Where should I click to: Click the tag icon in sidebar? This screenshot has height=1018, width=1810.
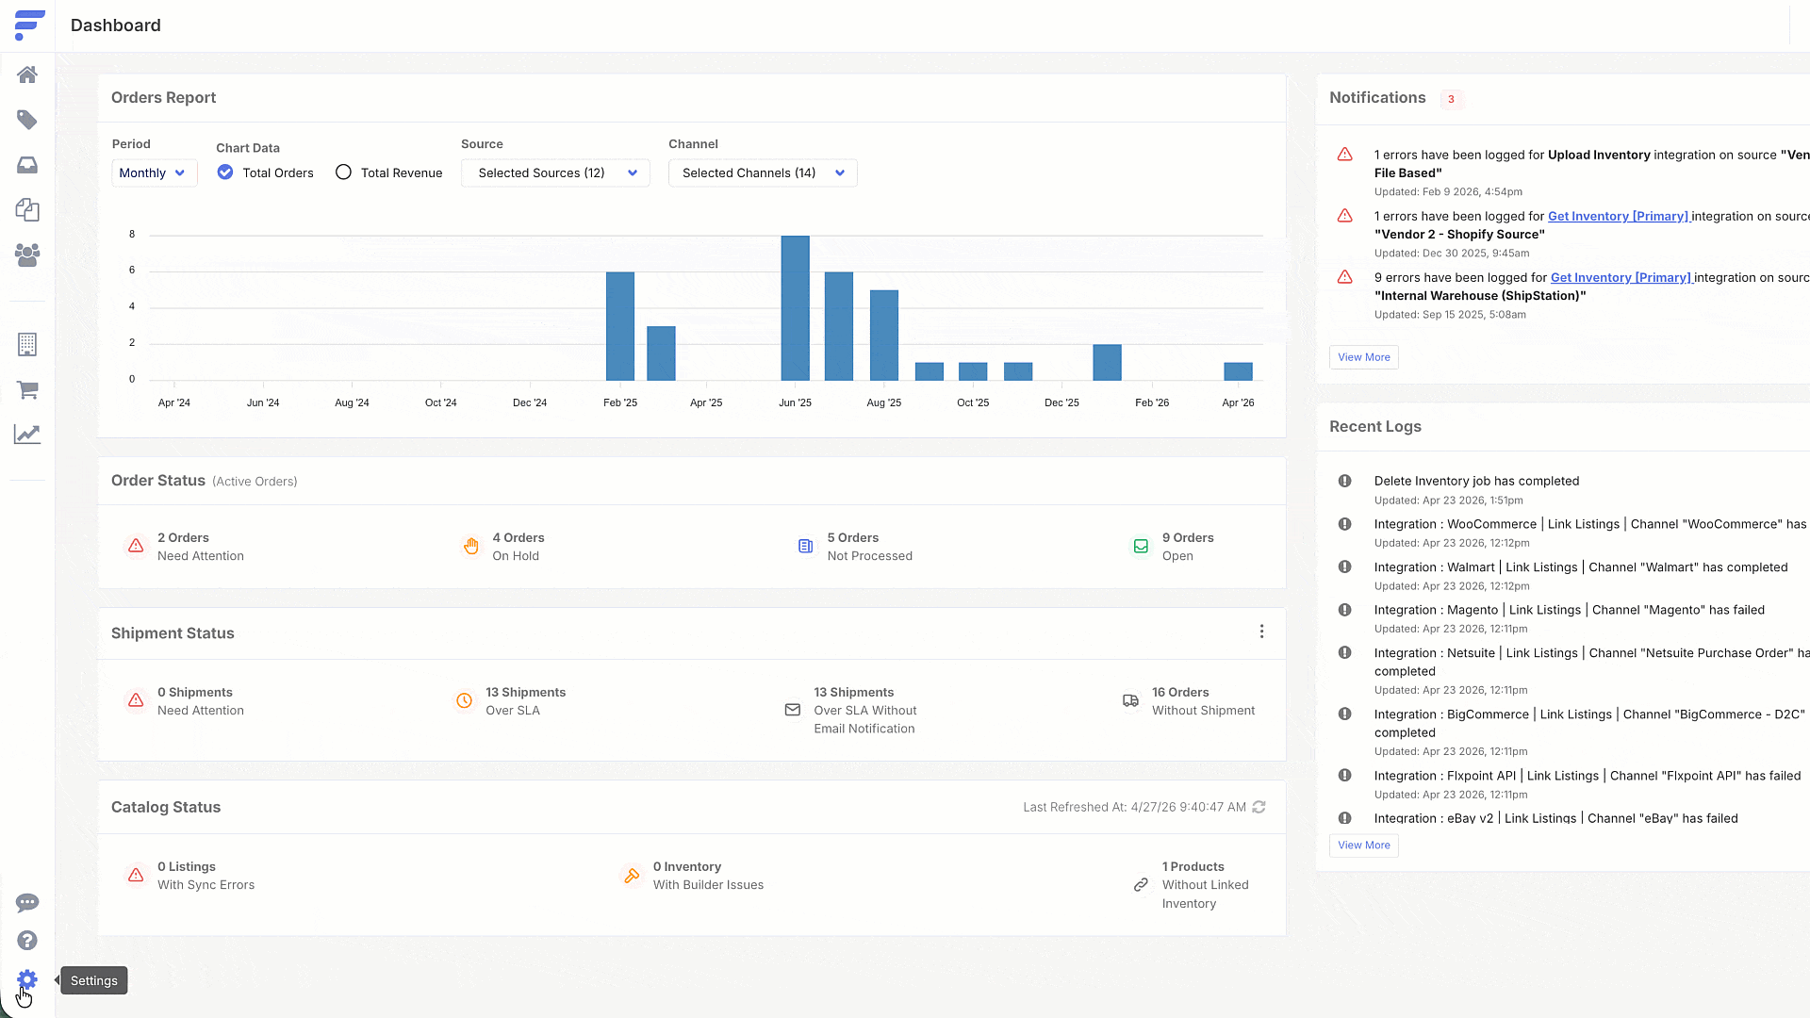(27, 120)
